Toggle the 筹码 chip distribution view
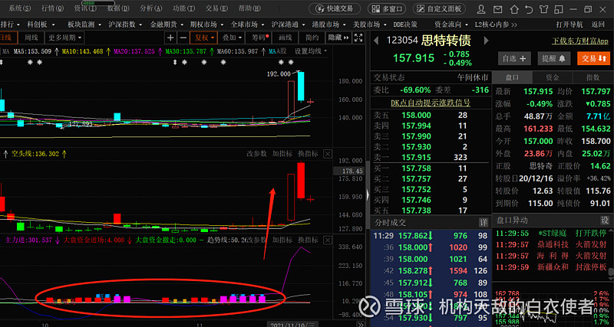Viewport: 614px width, 327px height. (x=259, y=38)
